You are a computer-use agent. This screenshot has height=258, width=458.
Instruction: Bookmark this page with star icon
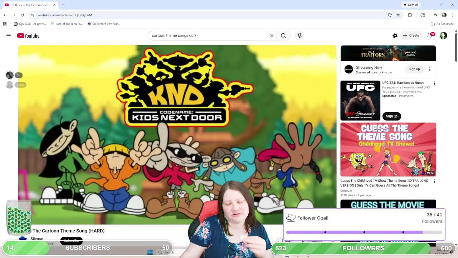tap(398, 15)
